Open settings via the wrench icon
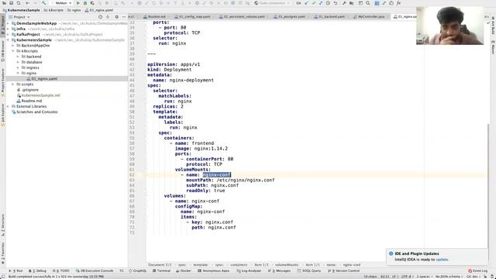Image resolution: width=496 pixels, height=279 pixels. tap(344, 3)
